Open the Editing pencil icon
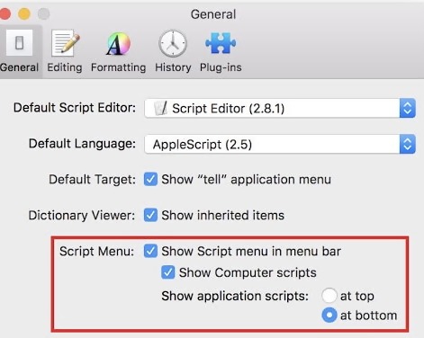424x338 pixels. tap(65, 43)
